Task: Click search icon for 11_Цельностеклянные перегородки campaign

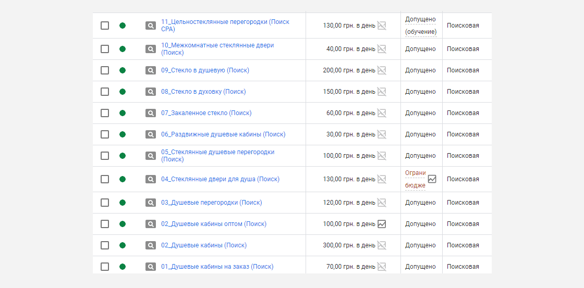Action: (x=151, y=26)
